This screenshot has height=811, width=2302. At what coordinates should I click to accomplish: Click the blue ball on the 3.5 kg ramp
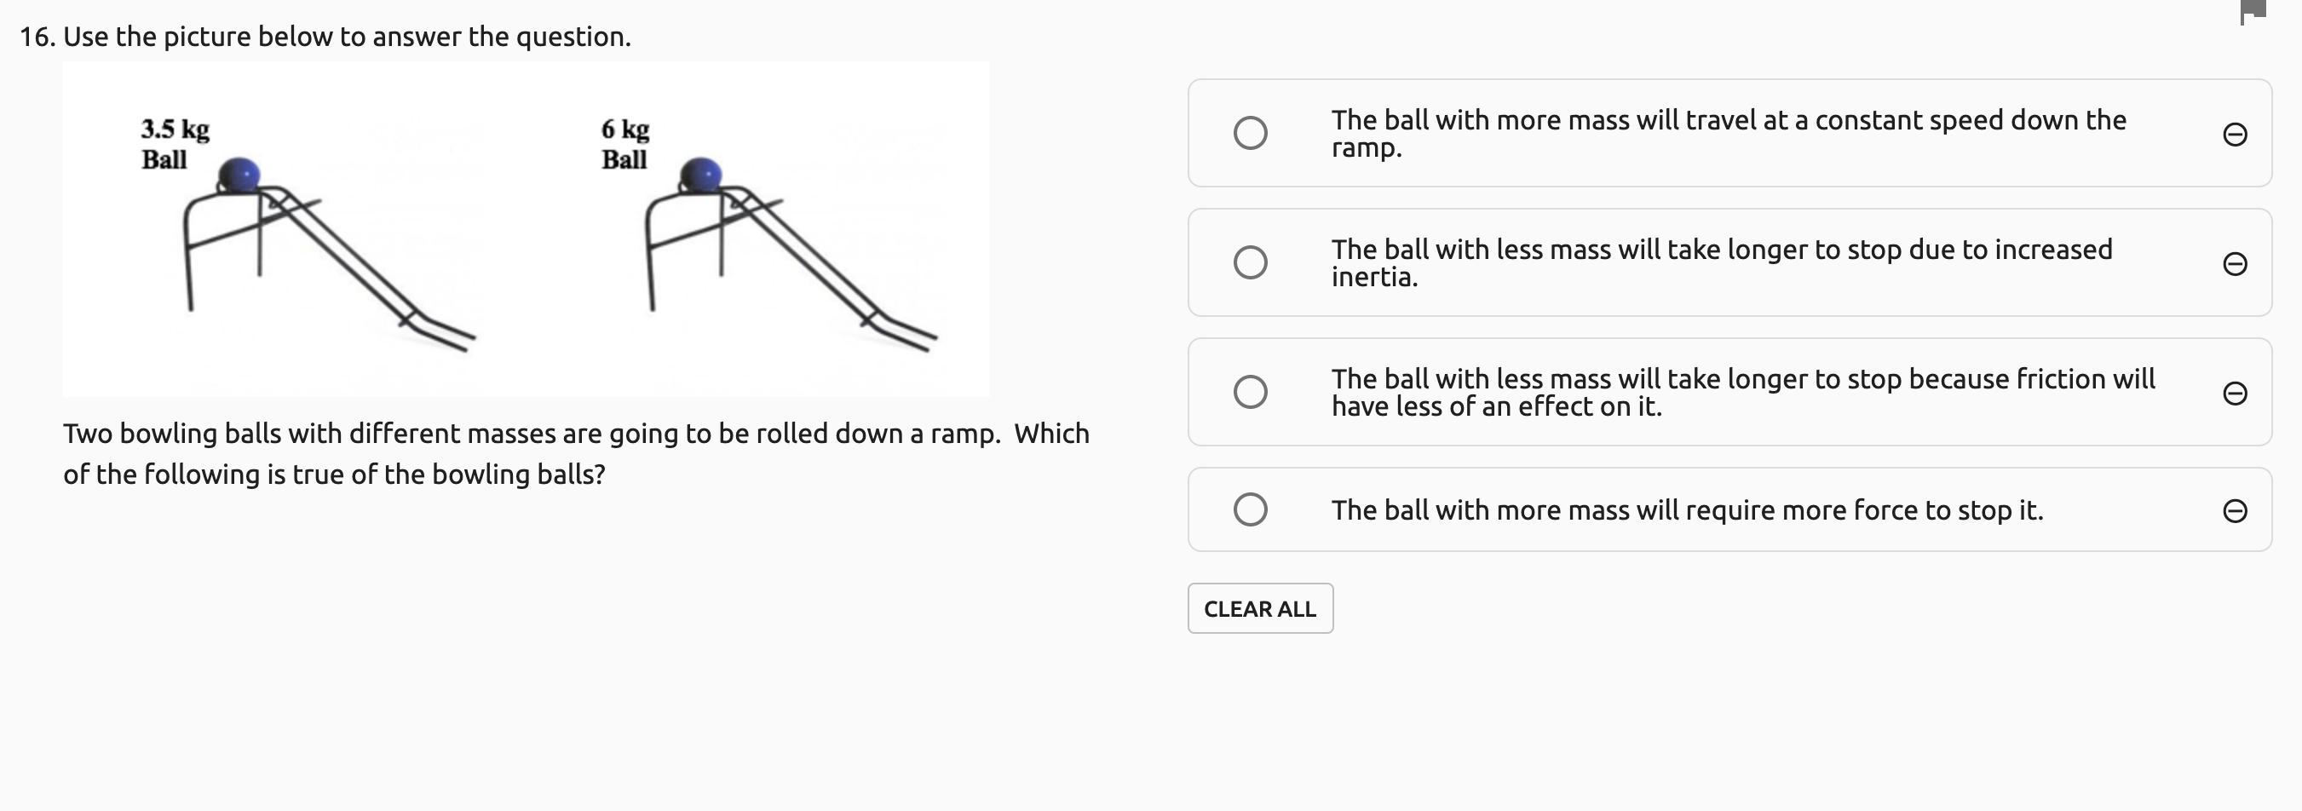tap(239, 175)
